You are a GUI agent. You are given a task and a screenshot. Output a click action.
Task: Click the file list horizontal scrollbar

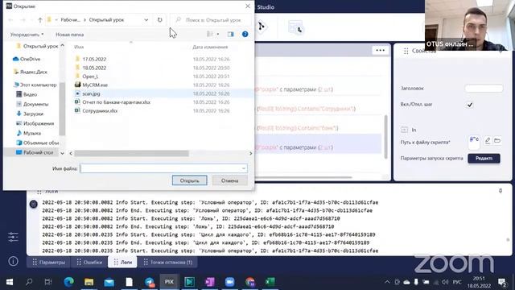(x=131, y=153)
